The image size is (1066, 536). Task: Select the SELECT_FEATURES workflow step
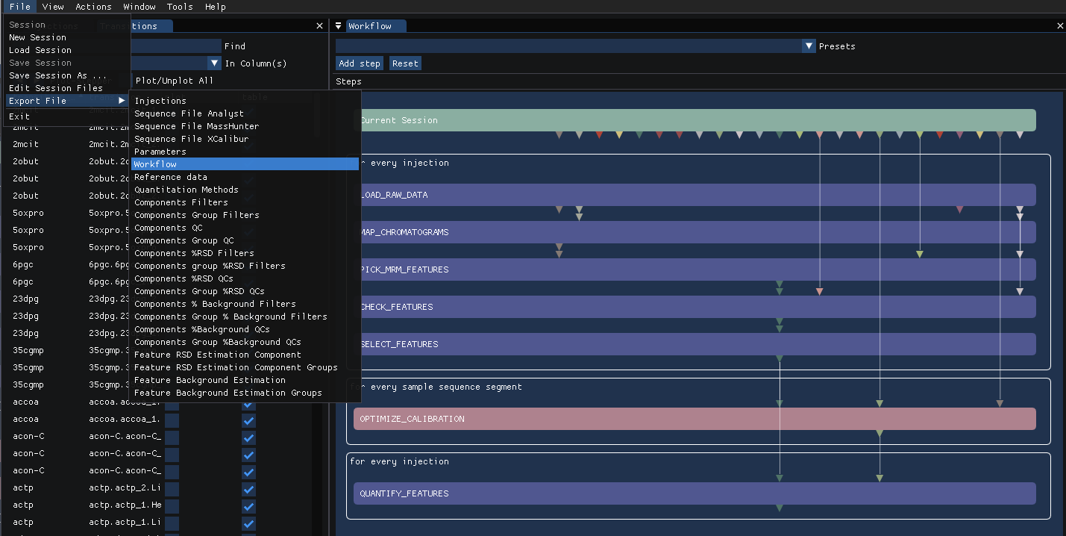click(x=695, y=344)
